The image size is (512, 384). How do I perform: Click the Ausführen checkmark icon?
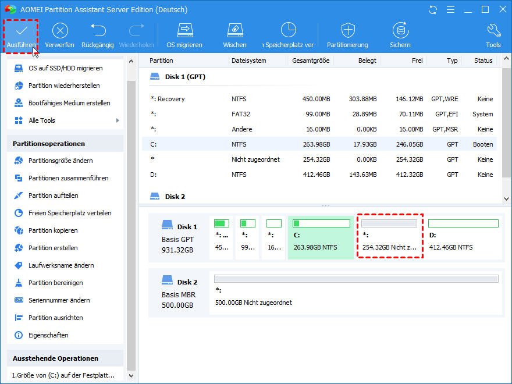pyautogui.click(x=22, y=31)
